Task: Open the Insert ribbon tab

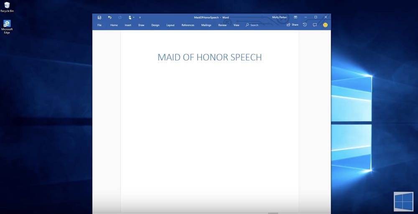Action: coord(128,25)
